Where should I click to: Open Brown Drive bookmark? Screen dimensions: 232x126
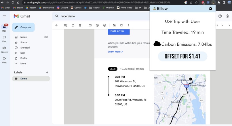(46, 8)
